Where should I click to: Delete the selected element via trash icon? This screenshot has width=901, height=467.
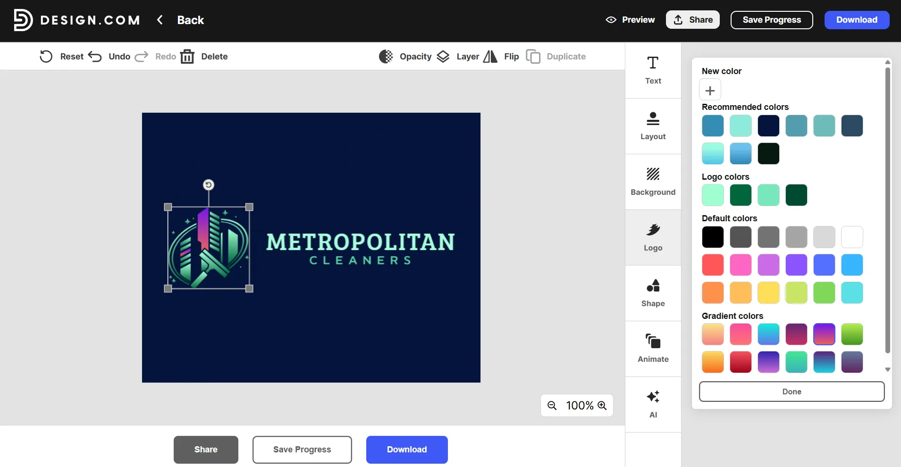[187, 57]
